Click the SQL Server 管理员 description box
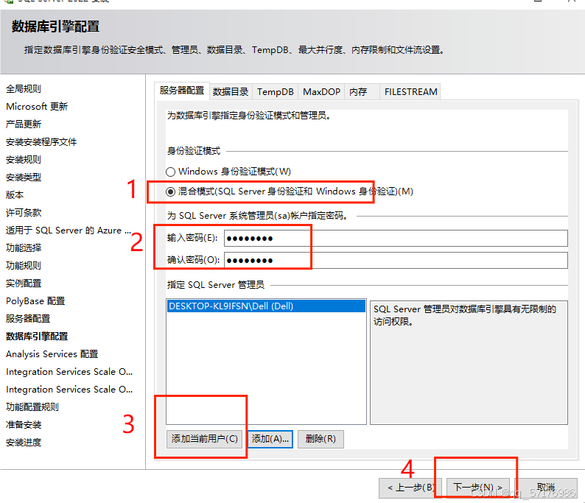Screen dimensions: 585x503 click(x=469, y=362)
